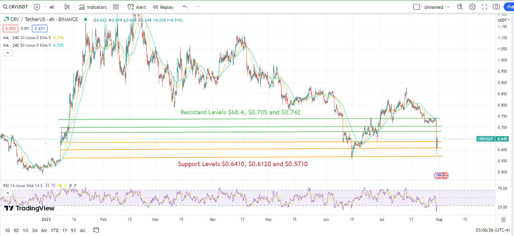Click the CRVUSDT 0.649 price label
Viewport: 514px width, 236px height.
tap(493, 139)
